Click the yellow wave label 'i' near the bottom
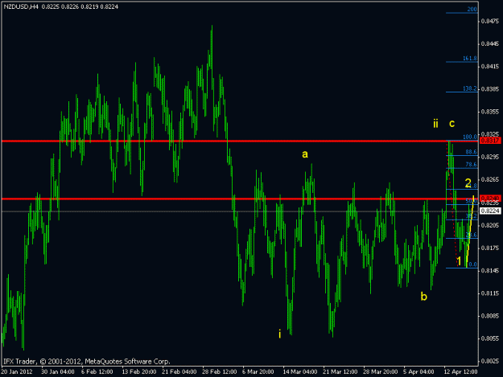 click(280, 334)
